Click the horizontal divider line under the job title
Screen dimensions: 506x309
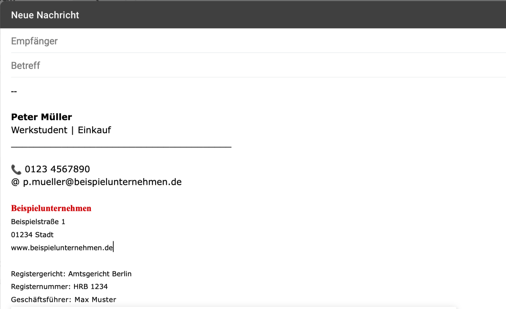[121, 147]
